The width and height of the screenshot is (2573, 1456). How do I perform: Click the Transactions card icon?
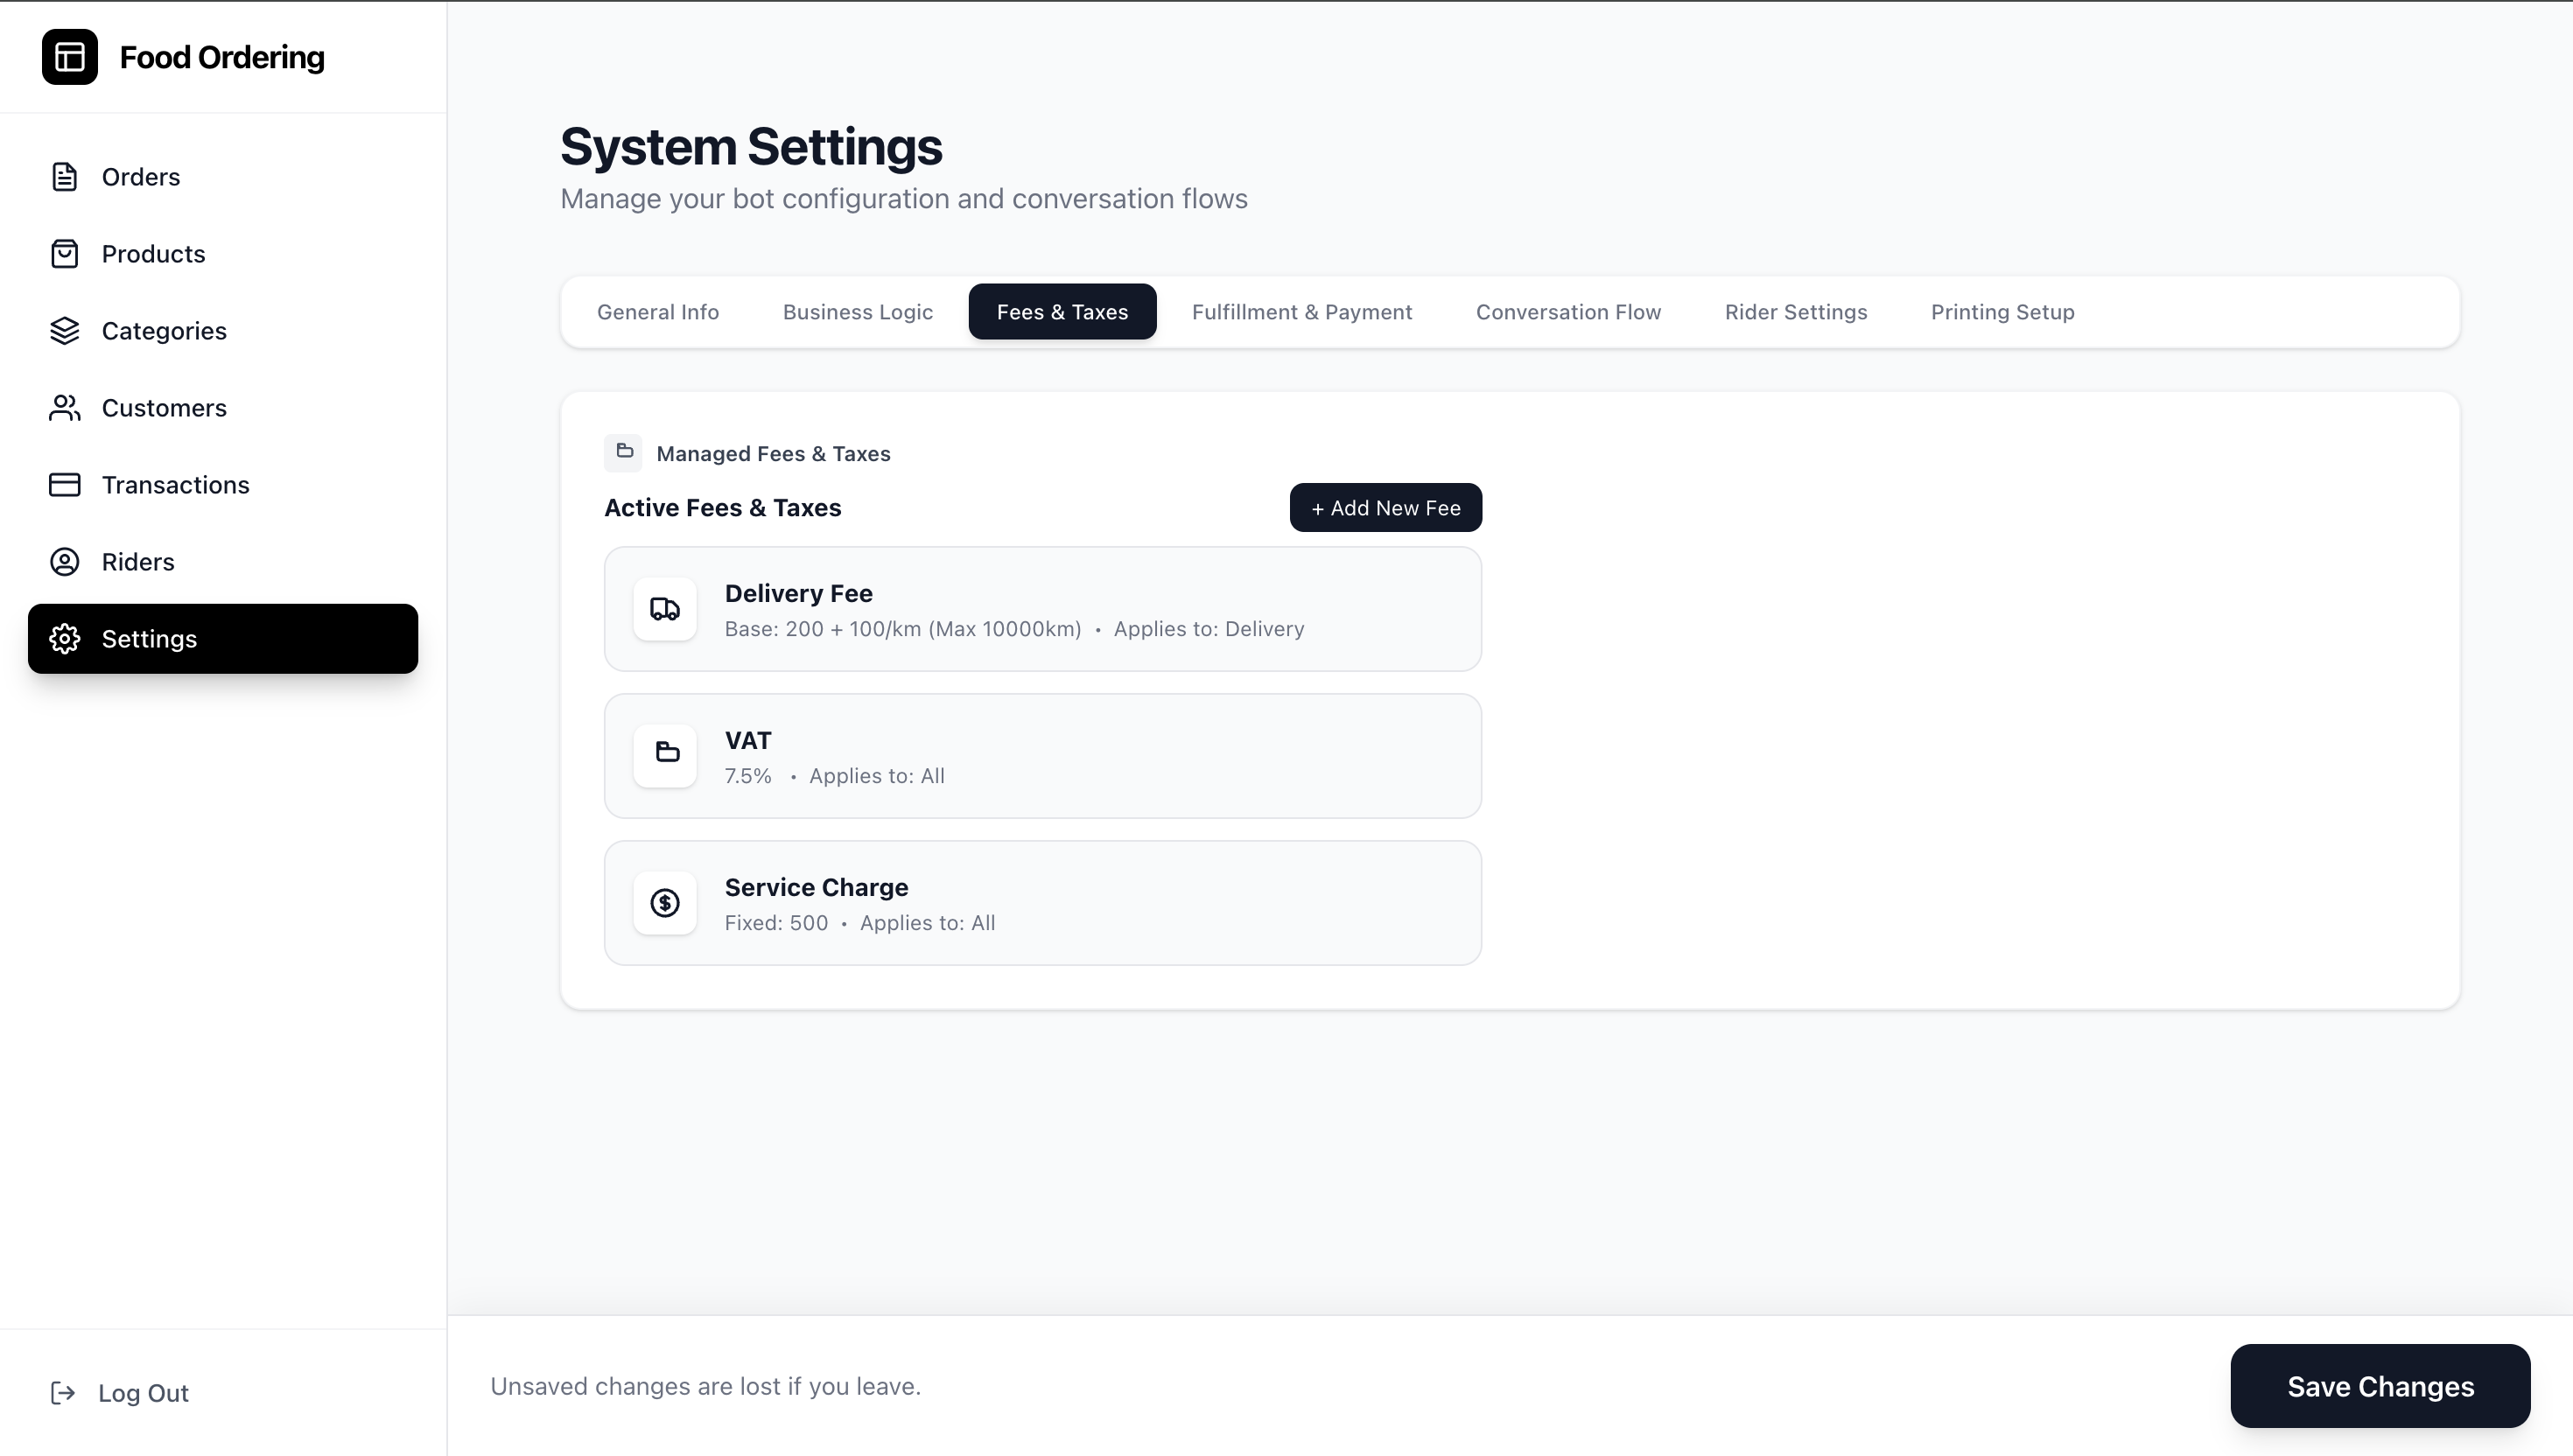coord(65,485)
